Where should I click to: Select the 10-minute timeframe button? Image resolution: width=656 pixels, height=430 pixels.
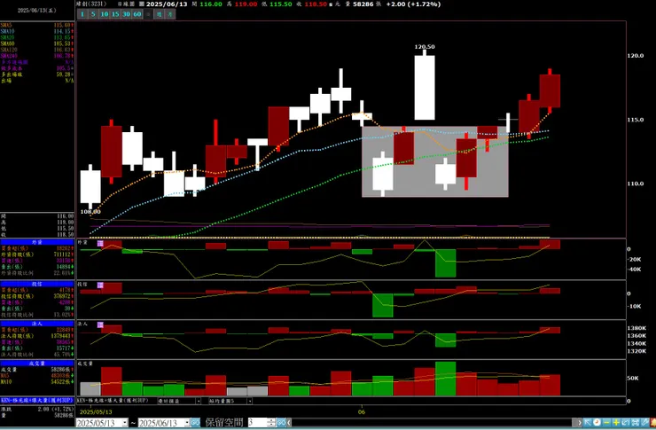click(105, 14)
